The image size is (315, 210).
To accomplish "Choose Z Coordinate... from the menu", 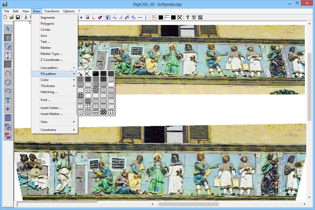I will click(x=55, y=60).
